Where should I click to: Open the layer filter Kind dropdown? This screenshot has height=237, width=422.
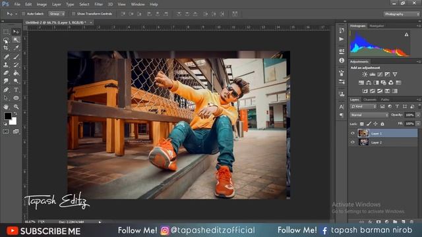[363, 107]
